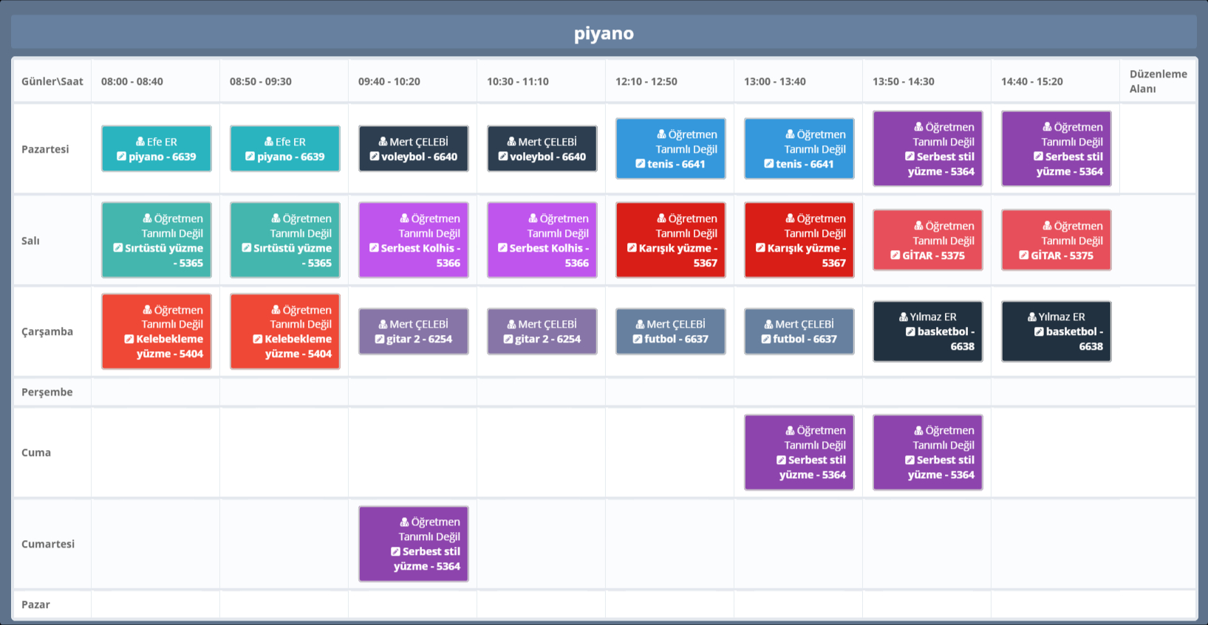Select Monday 08:50 Efe ER piyano card
The width and height of the screenshot is (1208, 625).
pyautogui.click(x=284, y=148)
